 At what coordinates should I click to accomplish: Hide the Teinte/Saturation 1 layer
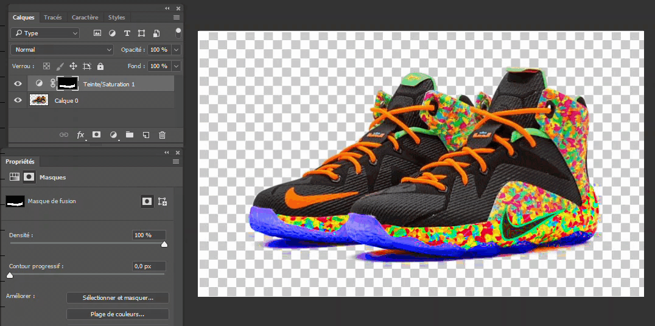(18, 84)
